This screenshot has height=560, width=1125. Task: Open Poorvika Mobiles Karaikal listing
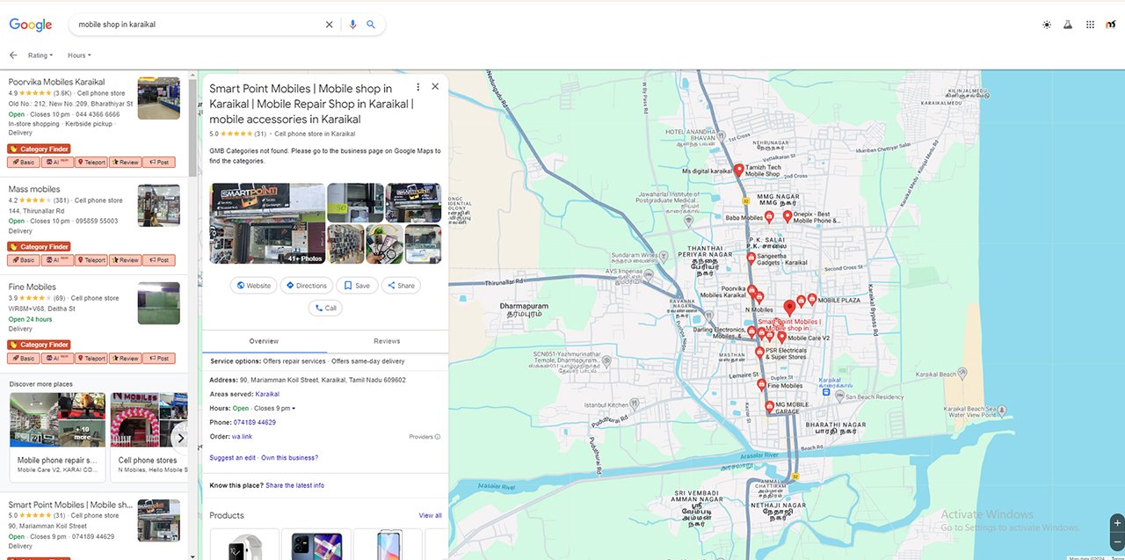(56, 82)
